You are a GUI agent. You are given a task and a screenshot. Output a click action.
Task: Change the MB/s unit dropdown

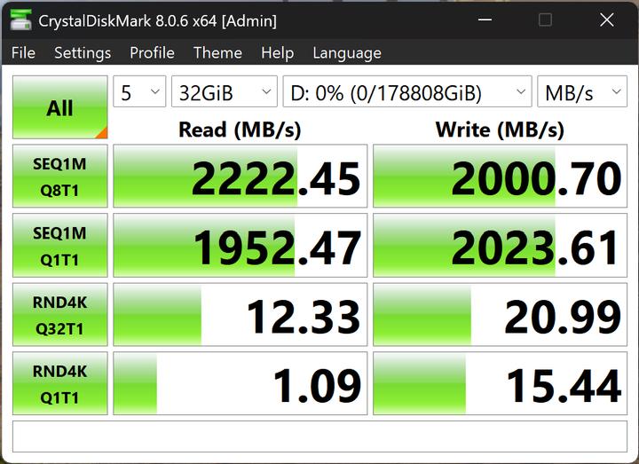581,92
